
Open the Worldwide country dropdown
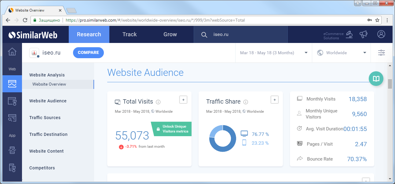click(x=341, y=53)
